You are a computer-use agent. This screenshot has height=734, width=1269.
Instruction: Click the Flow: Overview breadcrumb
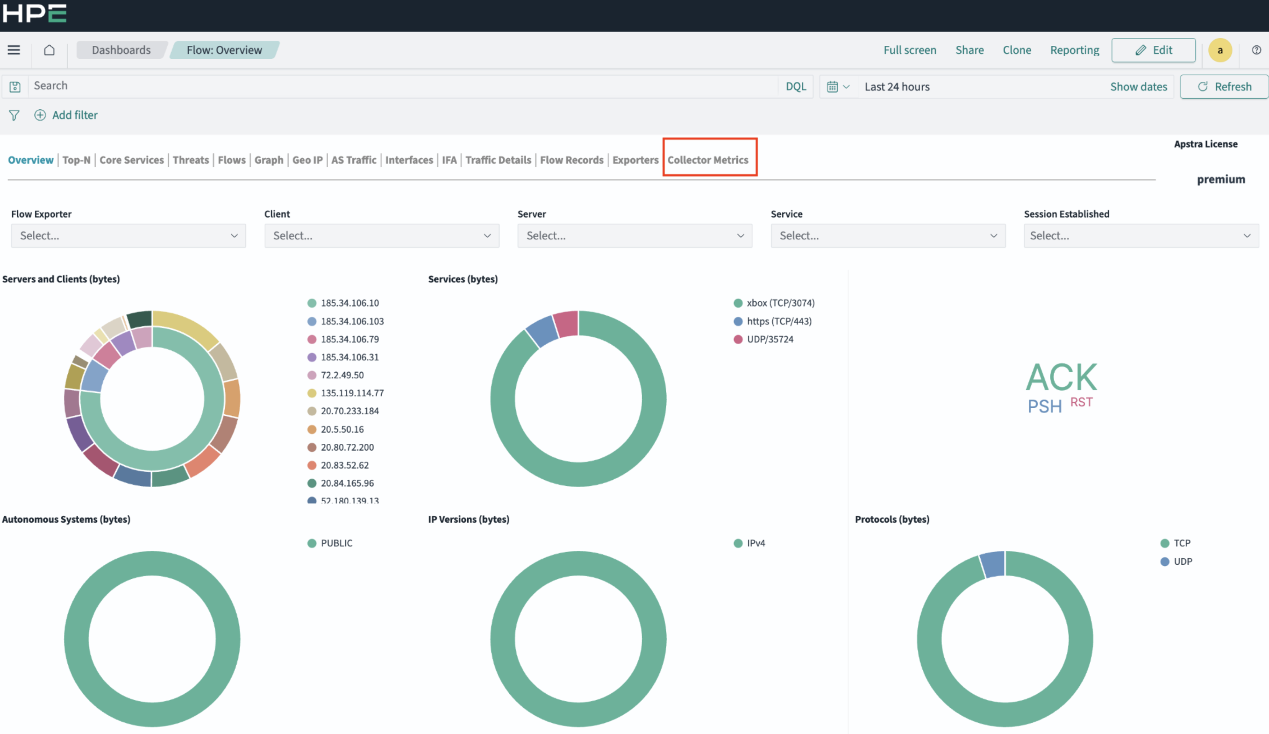[x=224, y=50]
